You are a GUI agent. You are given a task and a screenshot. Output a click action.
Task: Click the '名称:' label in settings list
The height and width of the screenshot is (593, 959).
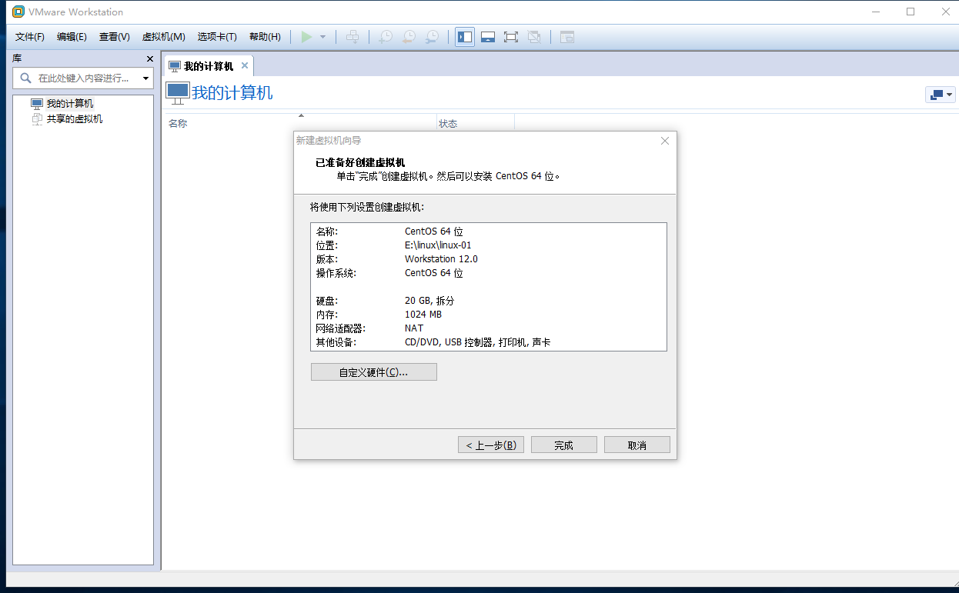point(327,232)
